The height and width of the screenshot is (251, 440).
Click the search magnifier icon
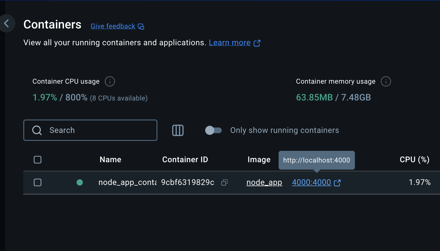[x=37, y=130]
